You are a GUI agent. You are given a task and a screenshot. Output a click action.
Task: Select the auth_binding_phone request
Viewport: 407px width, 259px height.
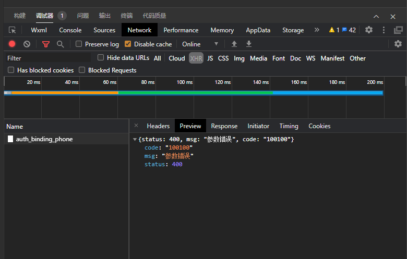tap(66, 139)
